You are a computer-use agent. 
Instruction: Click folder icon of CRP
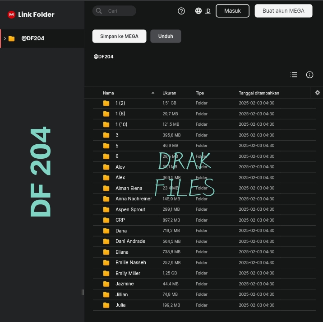coord(106,220)
